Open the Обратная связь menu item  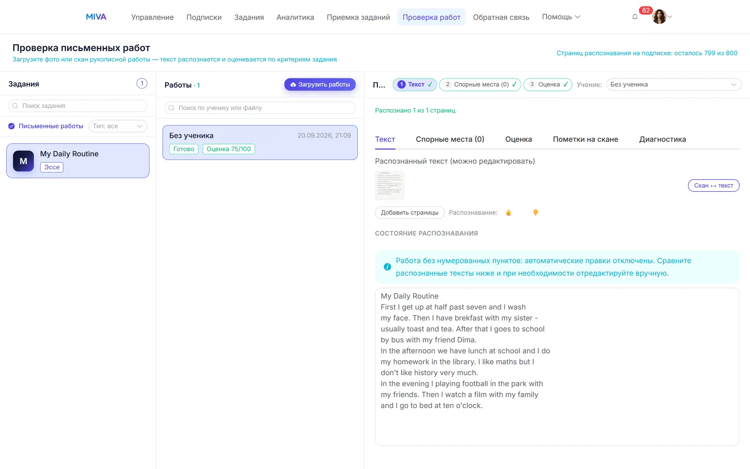pos(501,17)
